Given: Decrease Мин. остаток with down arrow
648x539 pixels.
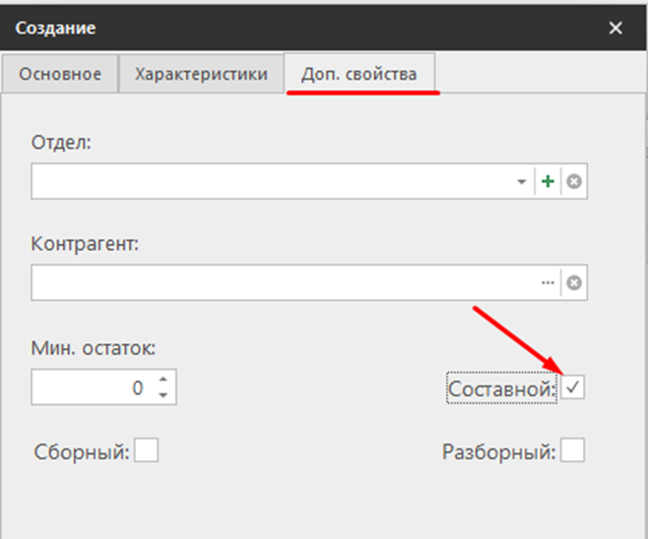Looking at the screenshot, I should click(x=162, y=394).
